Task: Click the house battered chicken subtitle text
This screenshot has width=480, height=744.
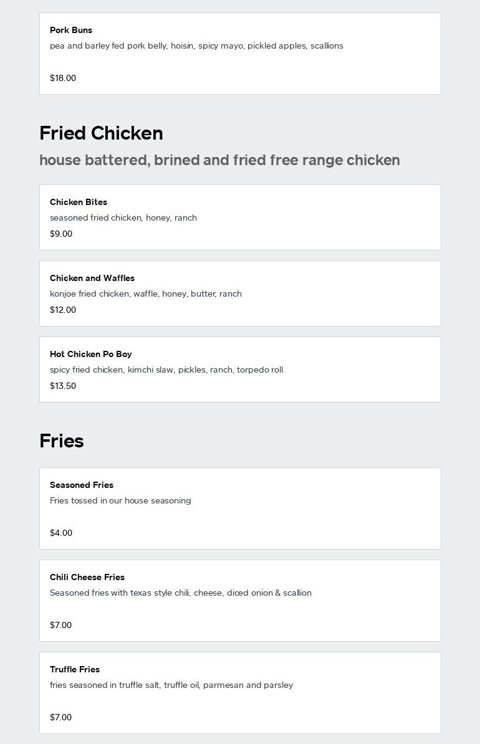Action: (219, 160)
